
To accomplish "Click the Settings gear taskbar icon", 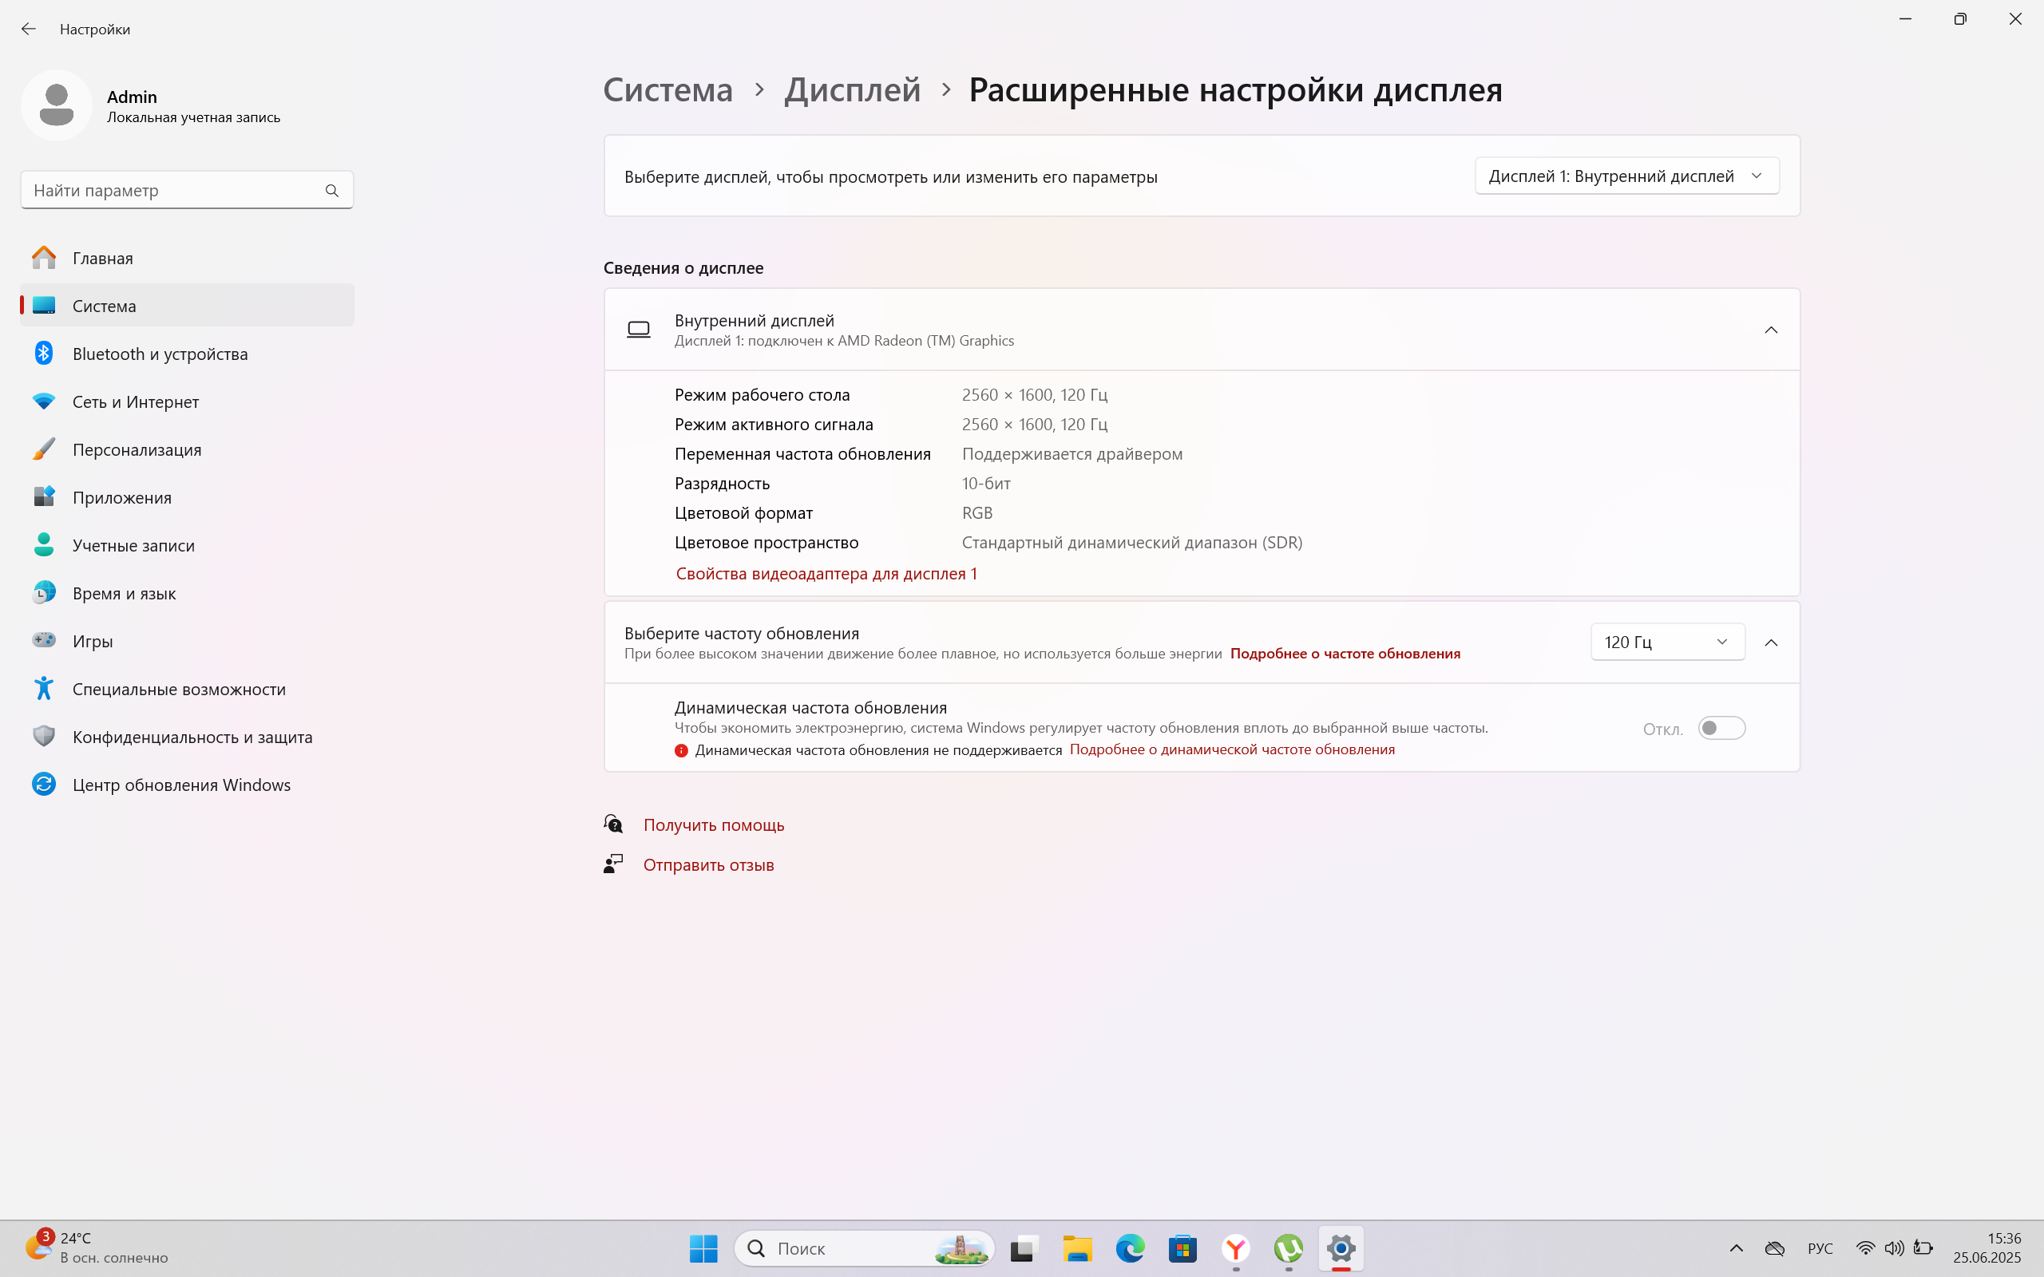I will point(1341,1248).
